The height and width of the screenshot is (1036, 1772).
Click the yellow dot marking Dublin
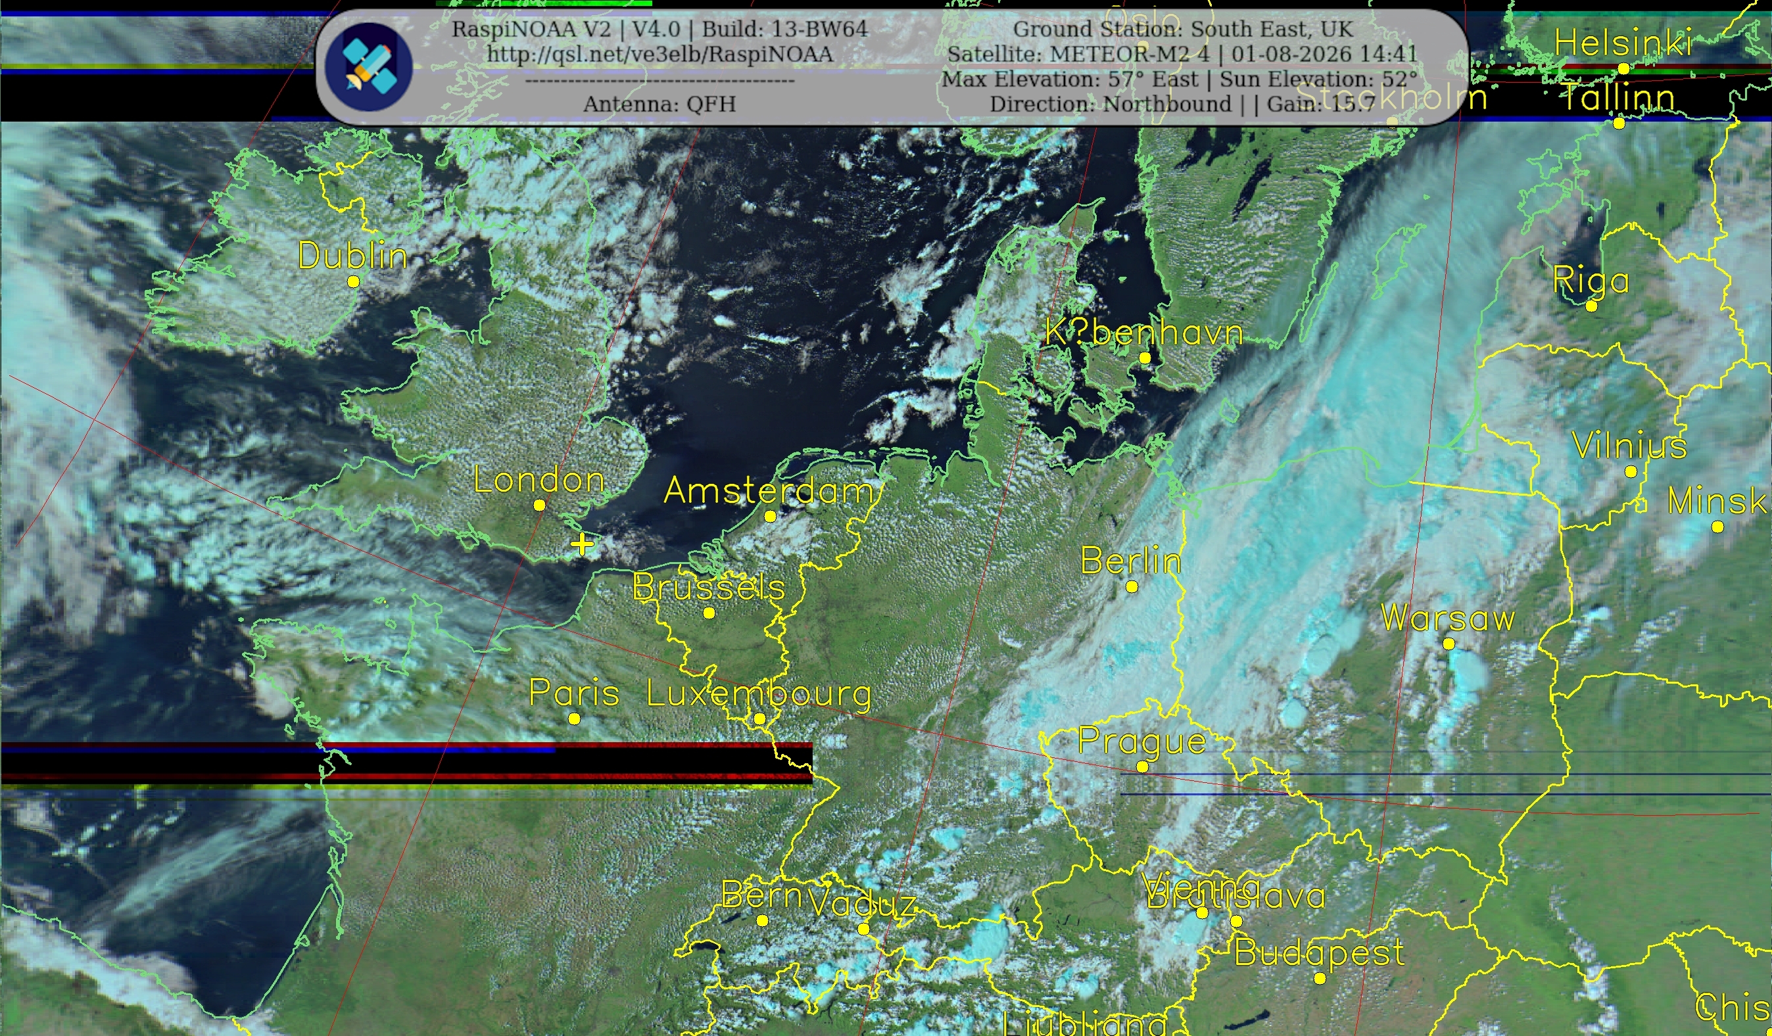354,282
